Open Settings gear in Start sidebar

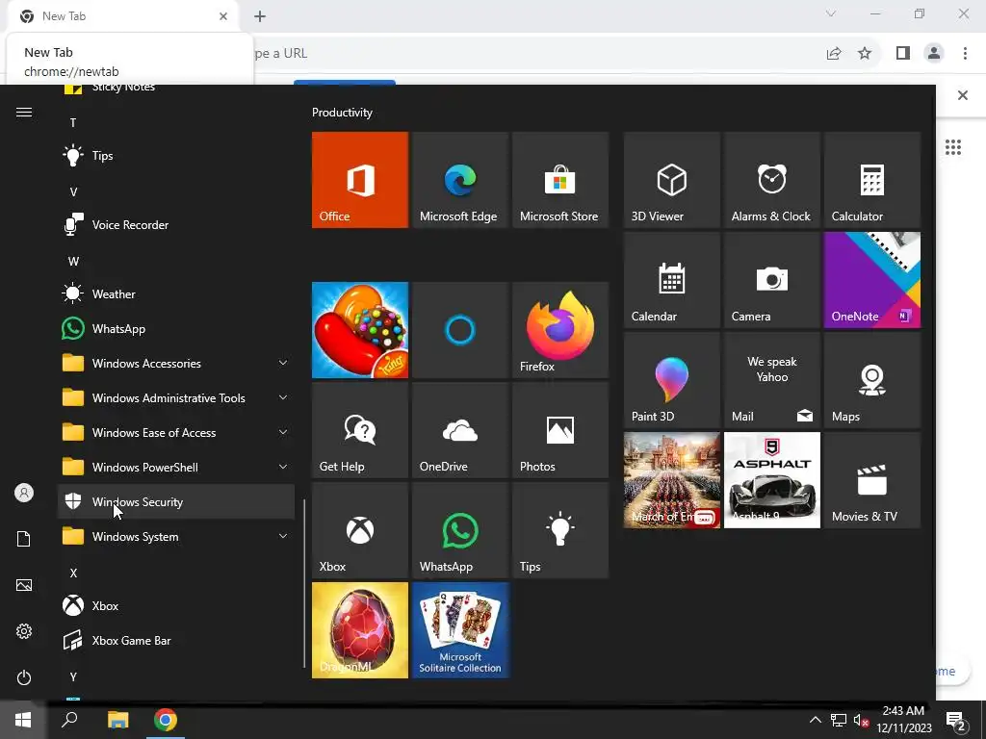coord(24,631)
